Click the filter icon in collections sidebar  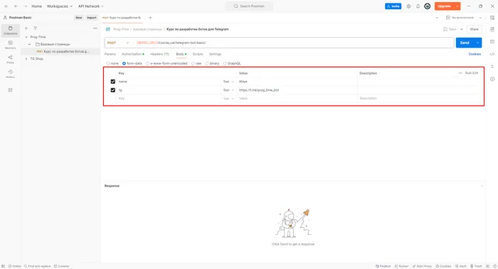point(36,28)
